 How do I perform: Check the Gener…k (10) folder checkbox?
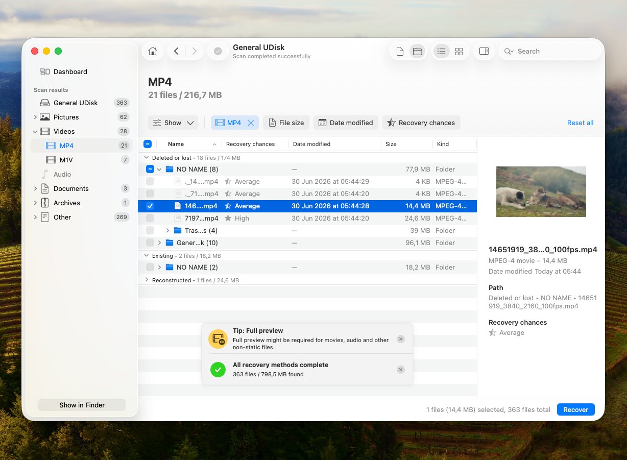click(x=150, y=243)
